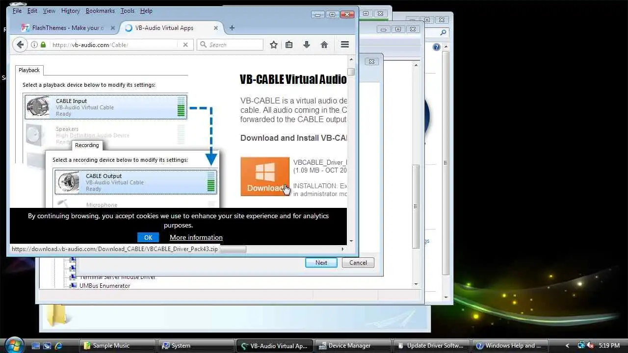Switch to System taskbar button
This screenshot has height=353, width=628.
coord(195,346)
